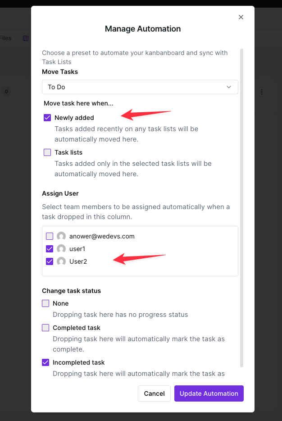
Task: Click Update Automation to save
Action: coord(209,394)
